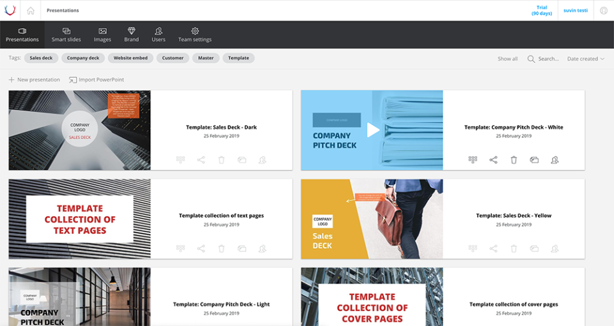Filter by the Company deck tag
This screenshot has height=326, width=614.
coord(83,58)
